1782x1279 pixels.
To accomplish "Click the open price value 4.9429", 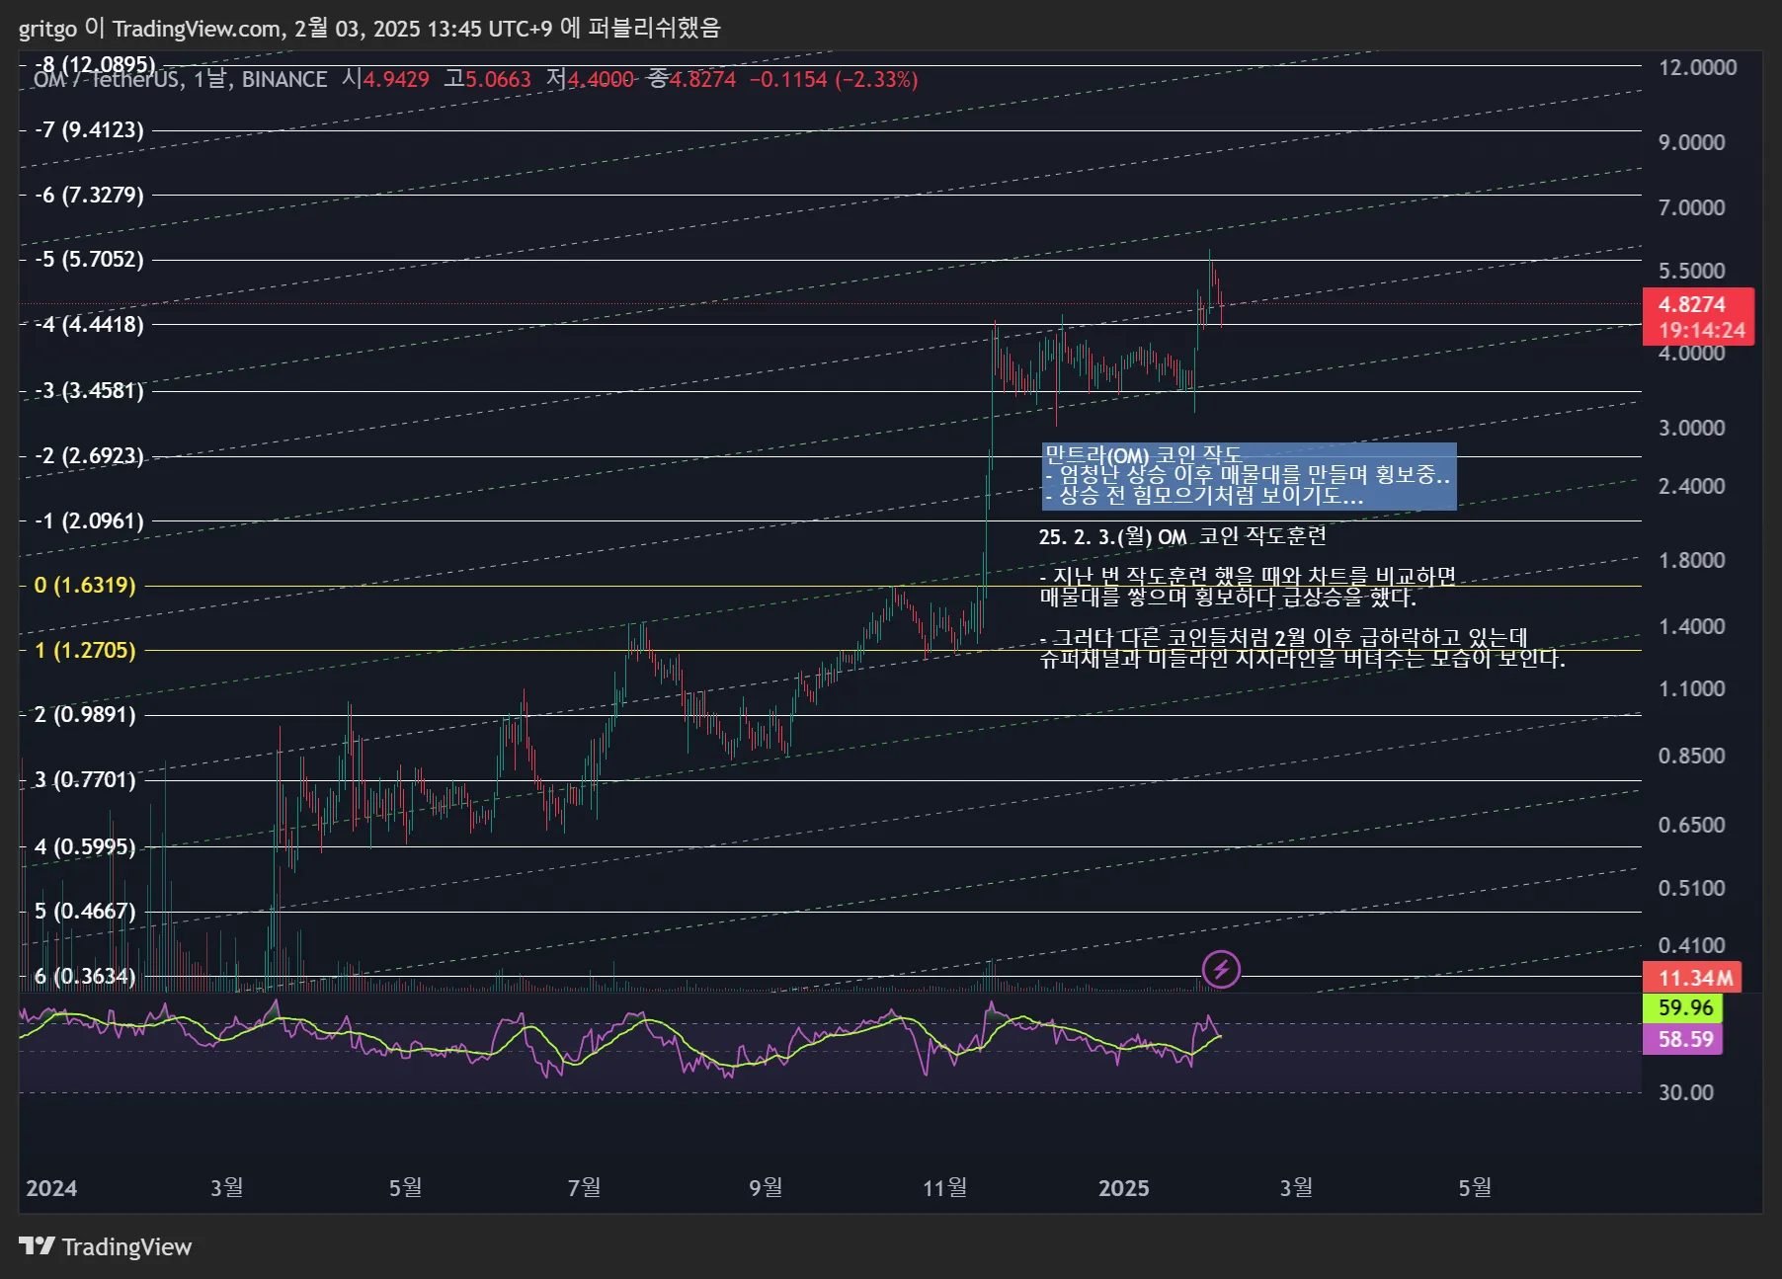I will (x=396, y=79).
